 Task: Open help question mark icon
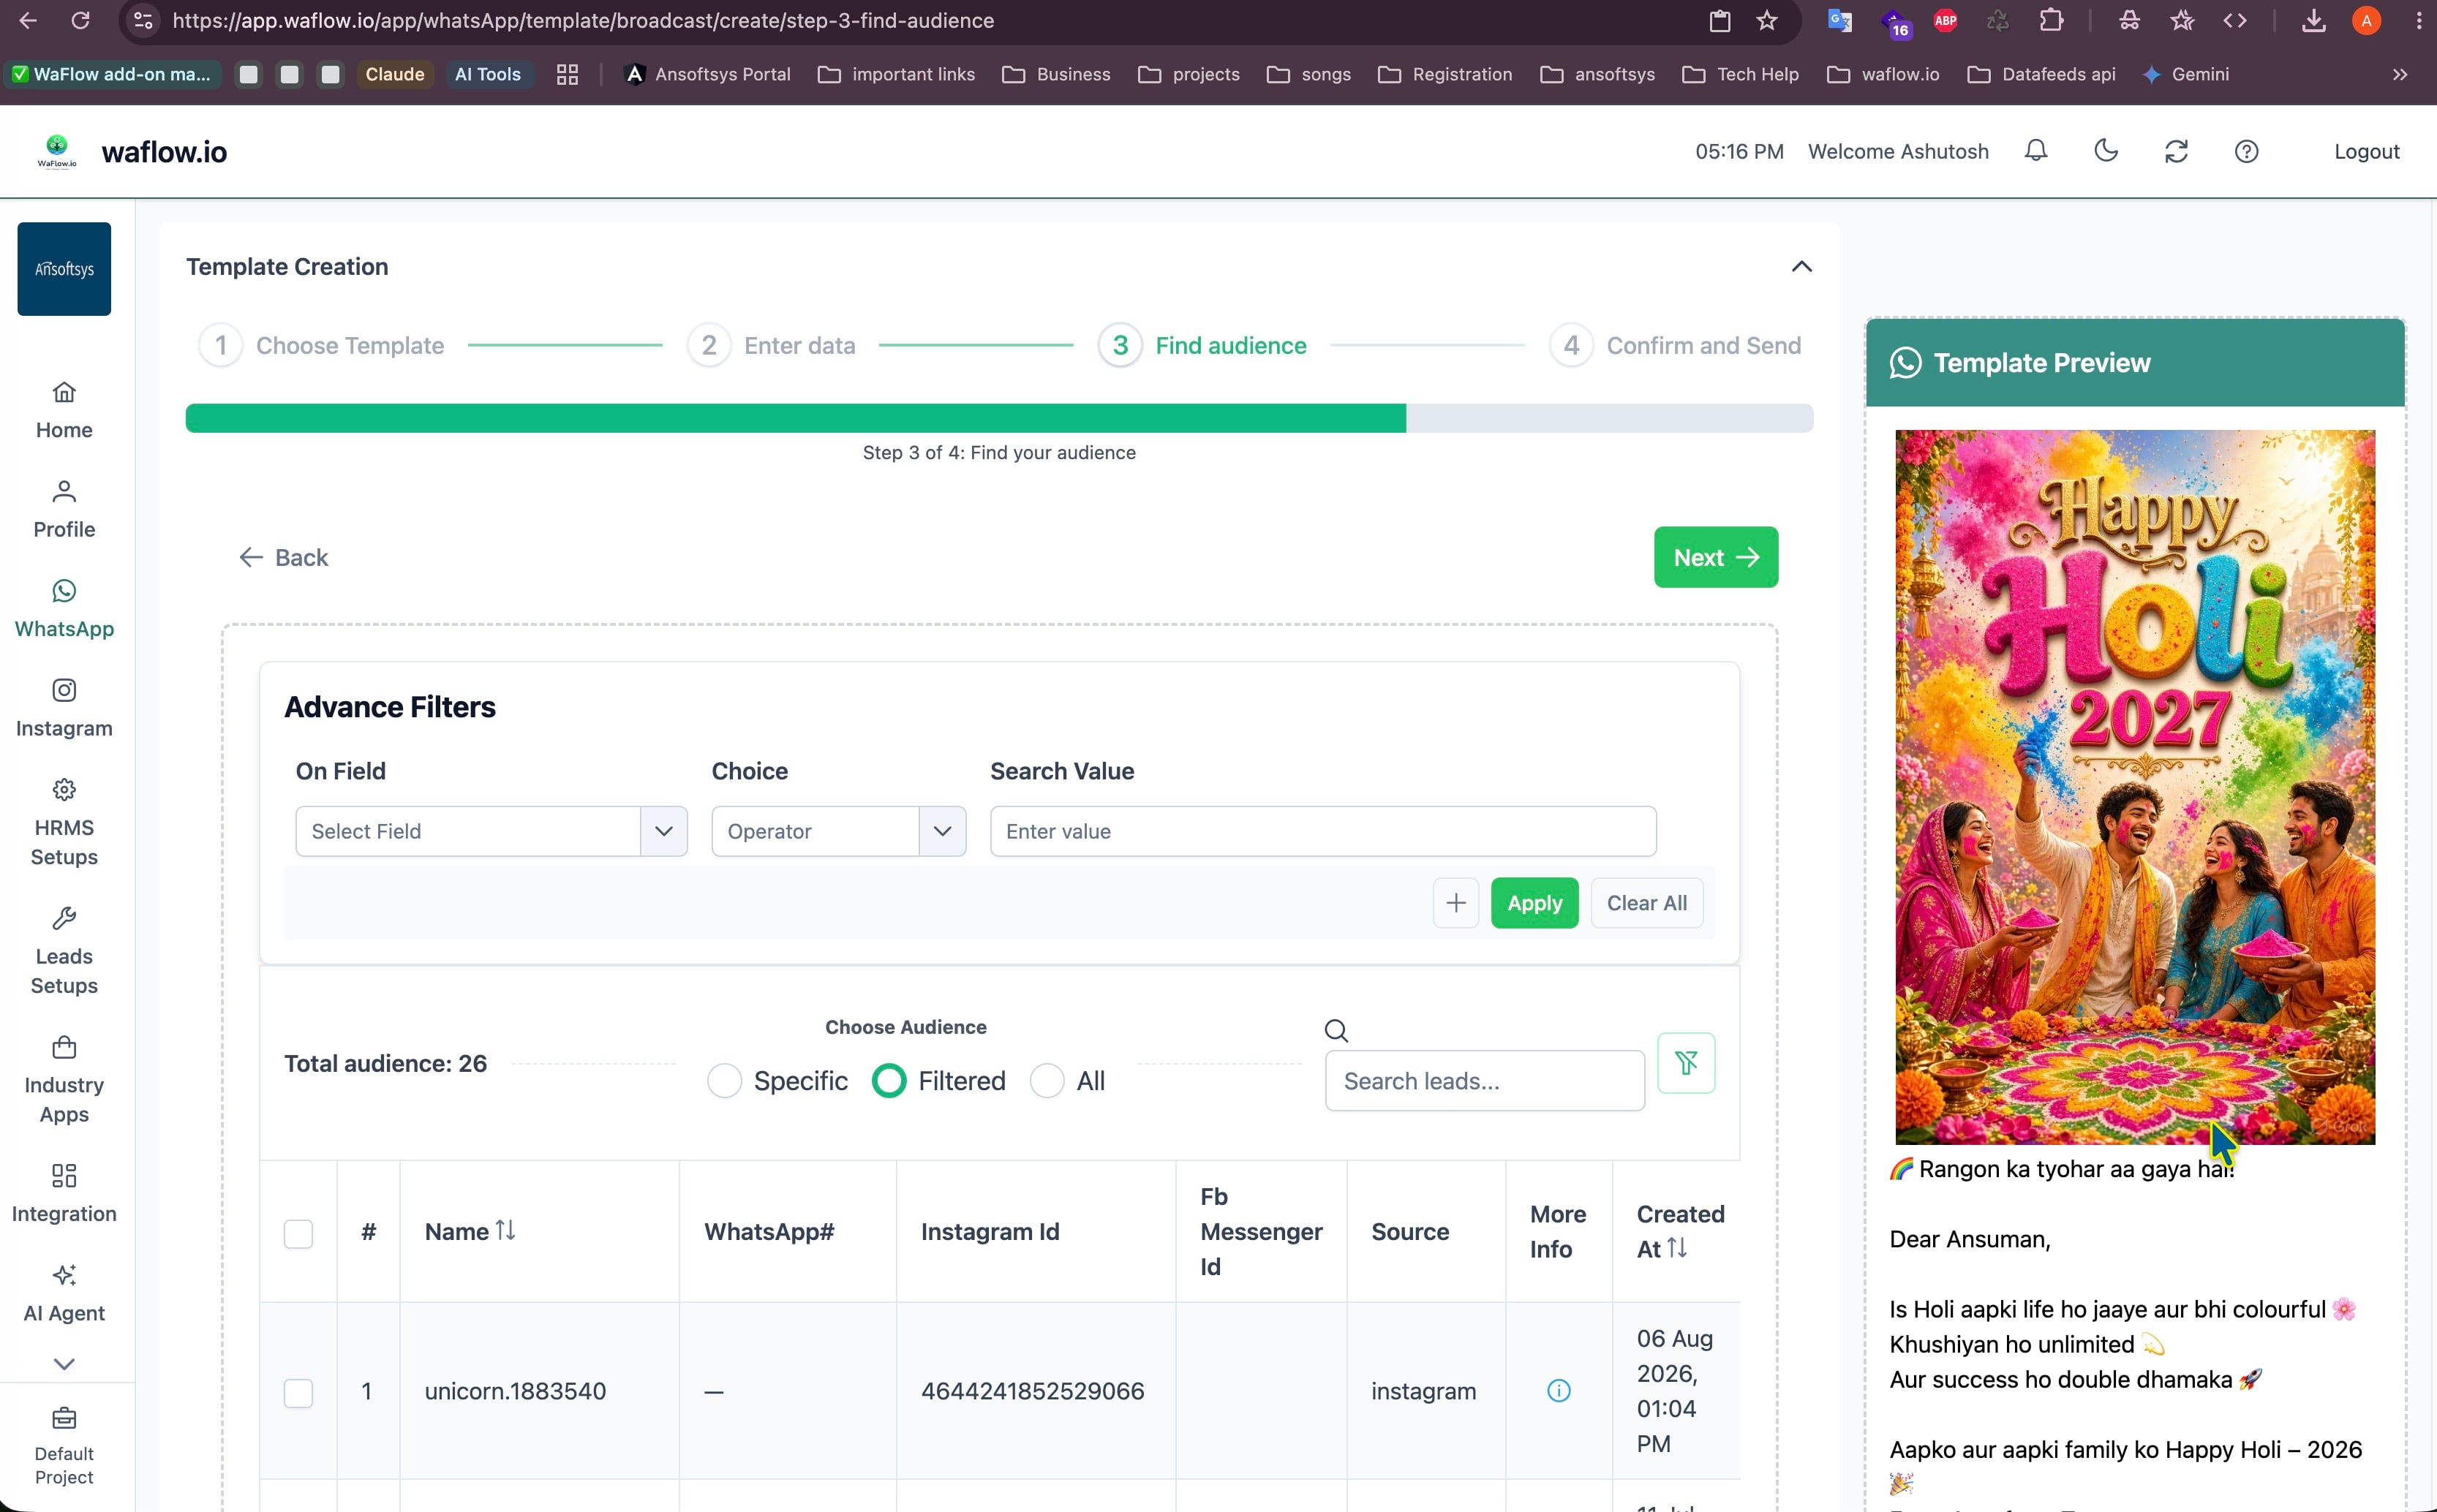coord(2246,151)
